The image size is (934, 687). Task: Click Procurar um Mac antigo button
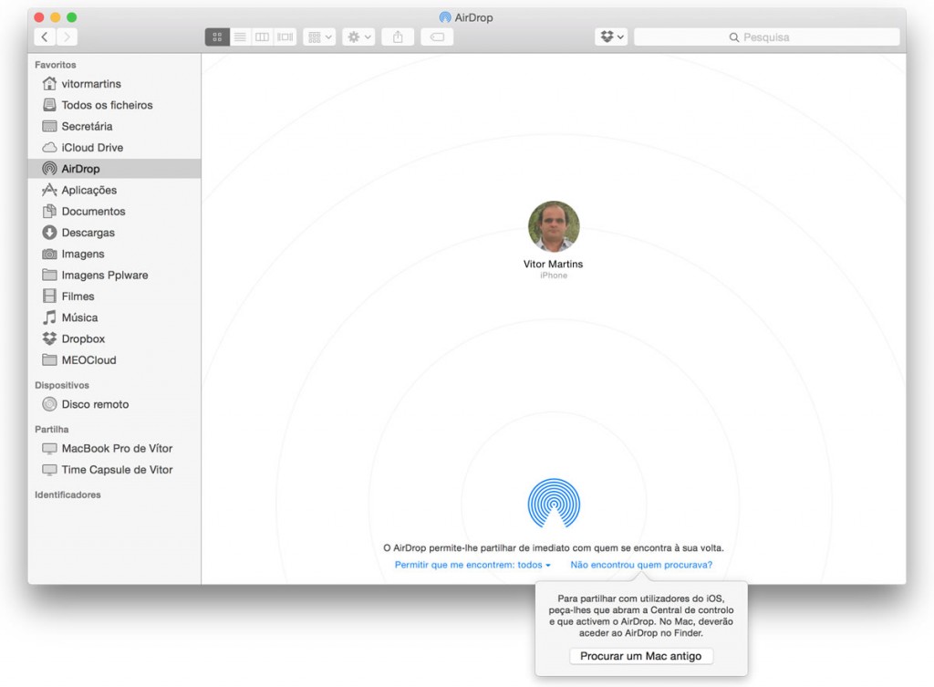point(641,656)
